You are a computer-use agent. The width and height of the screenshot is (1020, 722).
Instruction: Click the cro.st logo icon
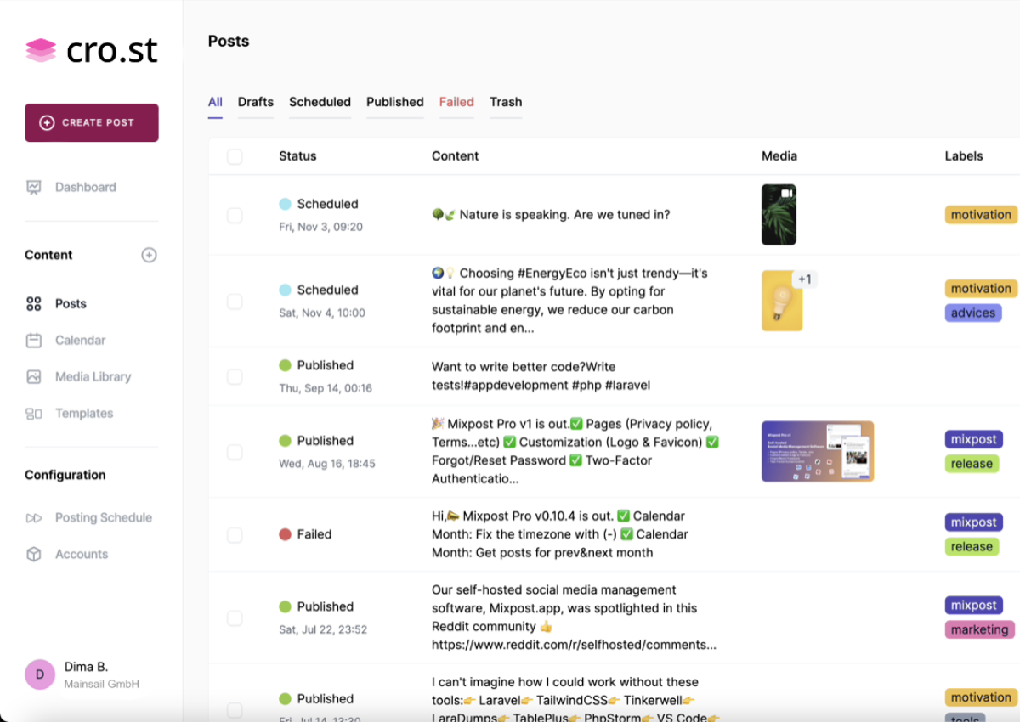tap(40, 51)
